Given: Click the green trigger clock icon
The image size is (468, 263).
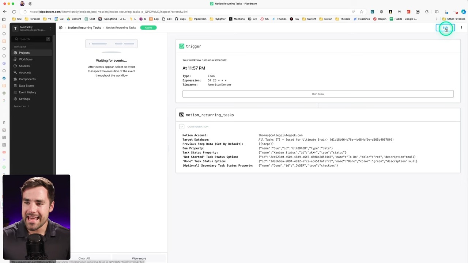Looking at the screenshot, I should (182, 46).
